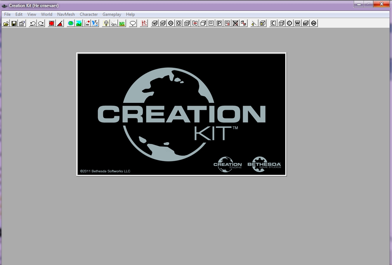
Task: Click the circled W icon
Action: click(314, 24)
